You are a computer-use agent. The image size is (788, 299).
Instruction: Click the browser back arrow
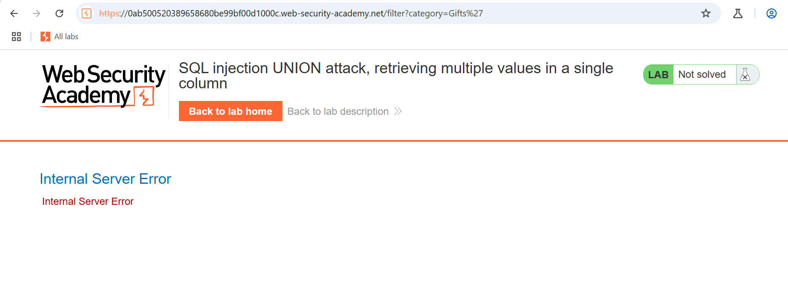14,13
